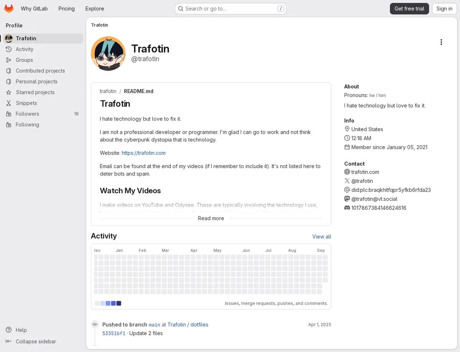460x352 pixels.
Task: Select the Bluesky at-sign icon
Action: pos(347,190)
